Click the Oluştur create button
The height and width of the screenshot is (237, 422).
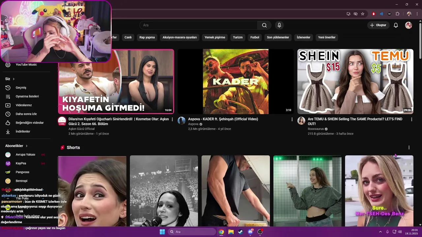click(378, 25)
